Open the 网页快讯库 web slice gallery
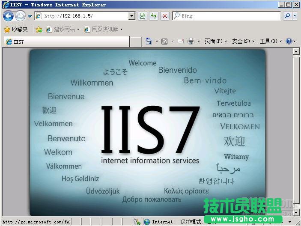This screenshot has height=226, width=301. [101, 30]
